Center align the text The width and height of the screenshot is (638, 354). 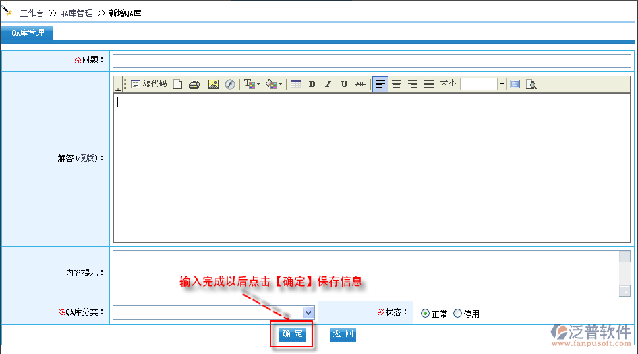[397, 84]
